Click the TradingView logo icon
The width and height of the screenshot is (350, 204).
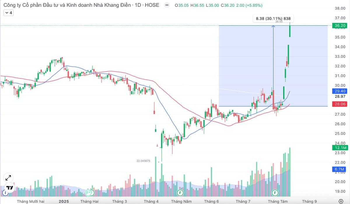point(9,188)
